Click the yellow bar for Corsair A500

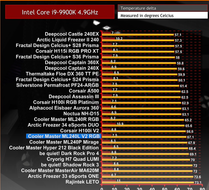pyautogui.click(x=141, y=92)
